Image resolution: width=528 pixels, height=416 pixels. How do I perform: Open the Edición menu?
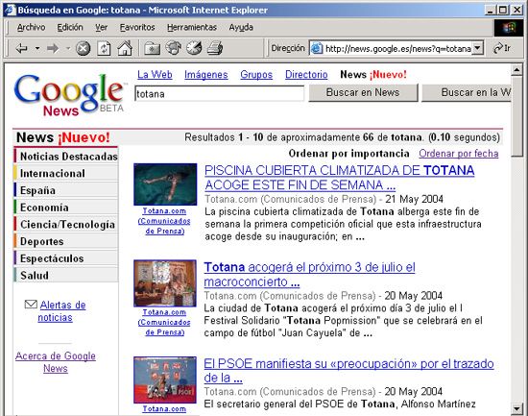point(70,27)
